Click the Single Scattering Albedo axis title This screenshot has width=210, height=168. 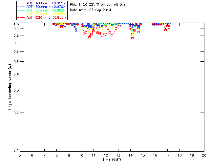coord(10,87)
